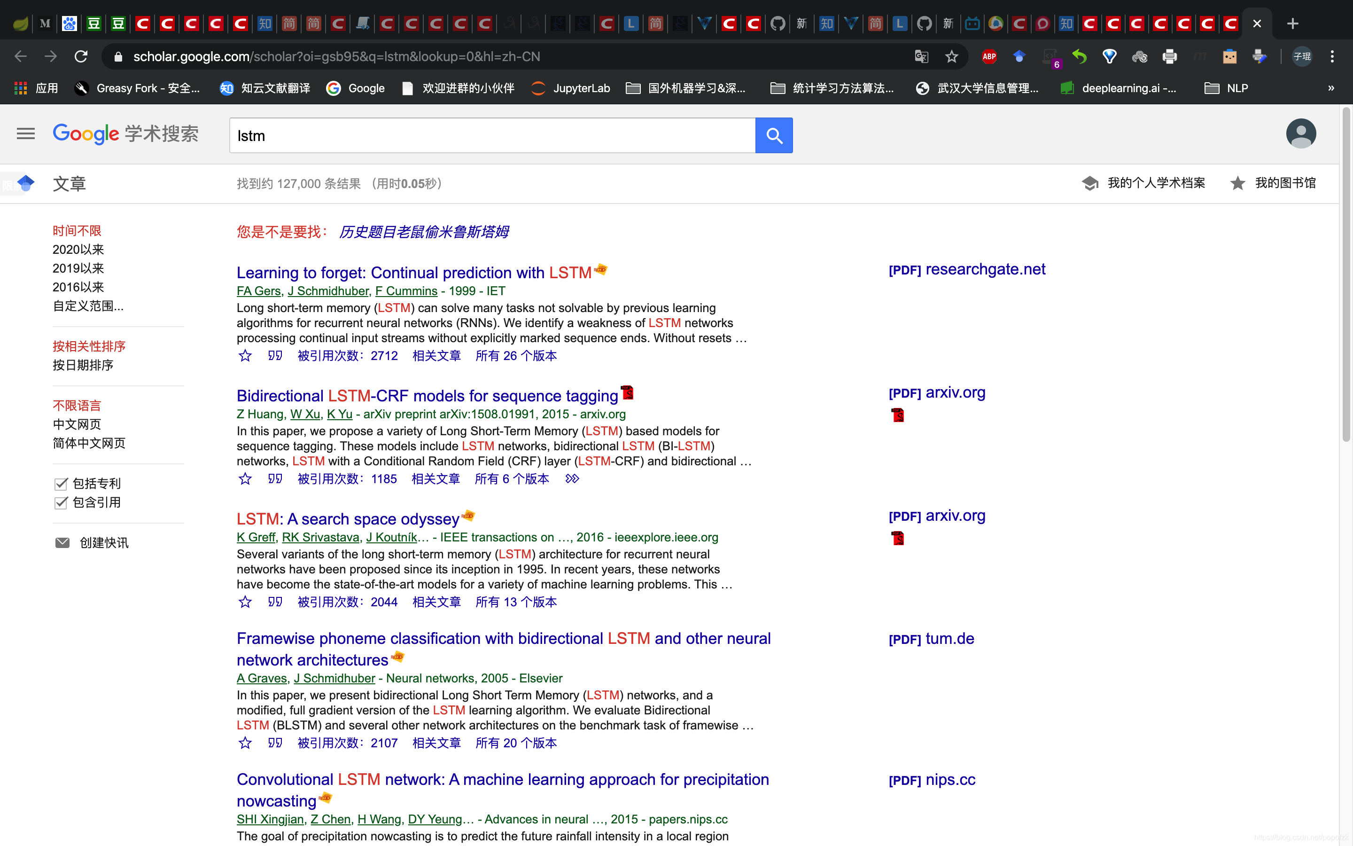The width and height of the screenshot is (1353, 846).
Task: Uncheck the 包括专利 checkbox
Action: coord(61,484)
